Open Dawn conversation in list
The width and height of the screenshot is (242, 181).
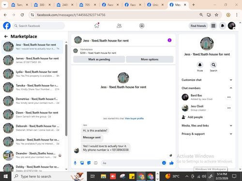point(32,114)
